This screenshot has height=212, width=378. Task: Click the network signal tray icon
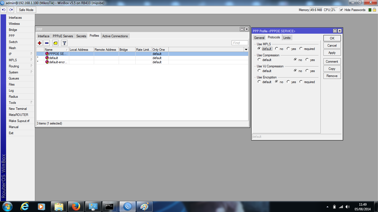point(341,207)
